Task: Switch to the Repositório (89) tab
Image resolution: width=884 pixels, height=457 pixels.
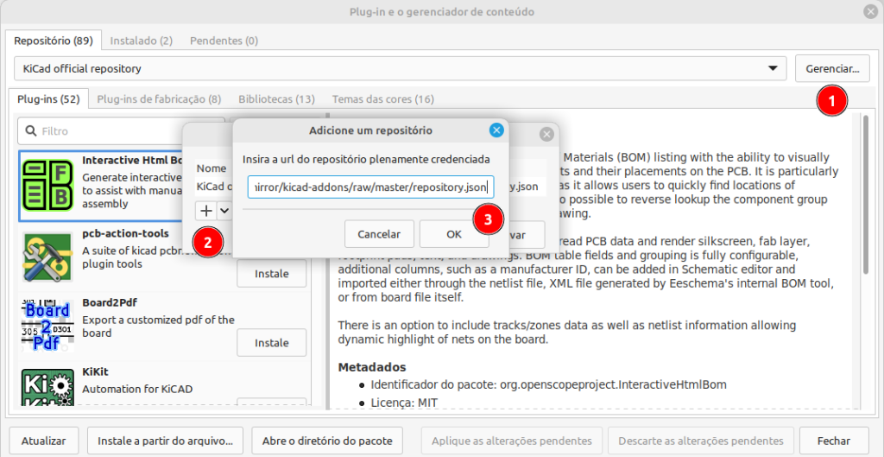Action: point(53,41)
